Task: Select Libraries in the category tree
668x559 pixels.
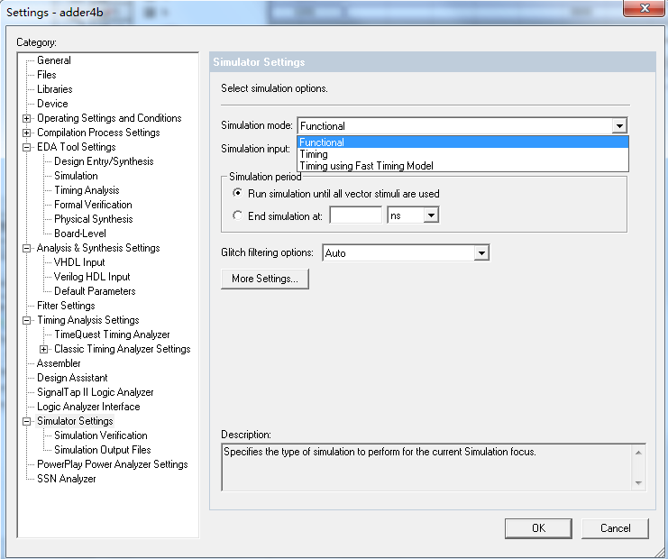Action: (x=54, y=89)
